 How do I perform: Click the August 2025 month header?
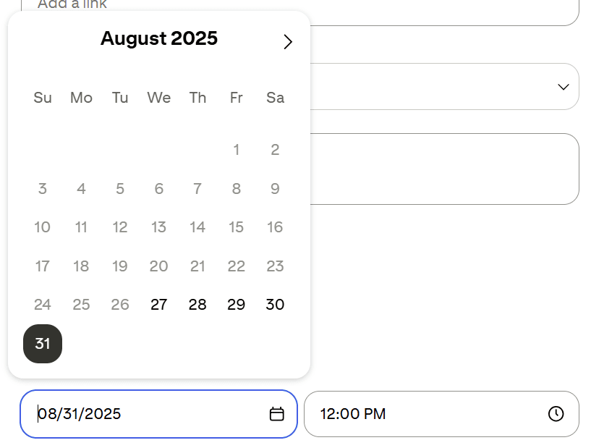coord(158,39)
